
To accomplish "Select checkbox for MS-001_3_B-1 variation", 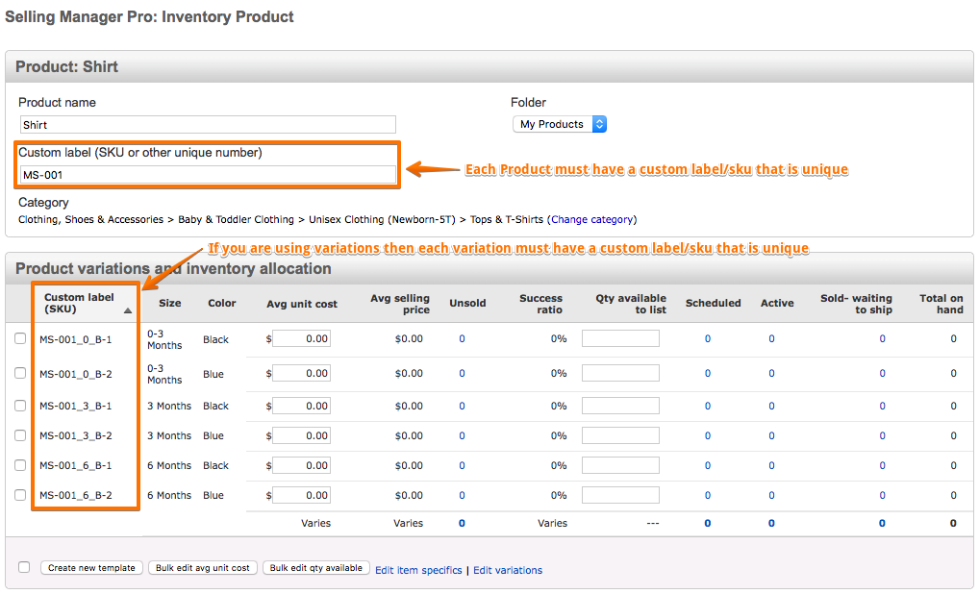I will 20,406.
